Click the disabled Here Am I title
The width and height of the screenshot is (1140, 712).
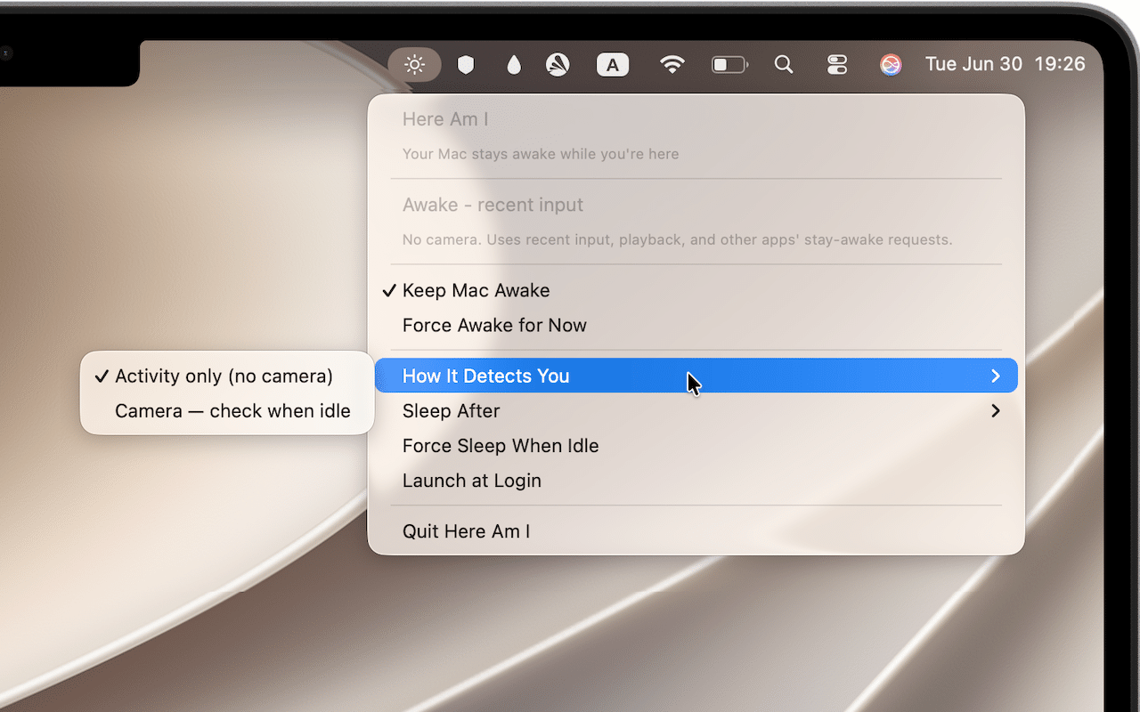pos(445,119)
